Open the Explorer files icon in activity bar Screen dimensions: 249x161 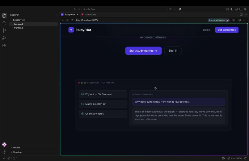[x=4, y=15]
